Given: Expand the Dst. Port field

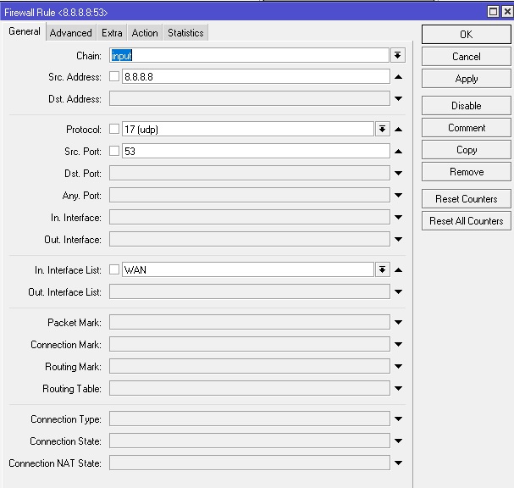Looking at the screenshot, I should tap(398, 173).
